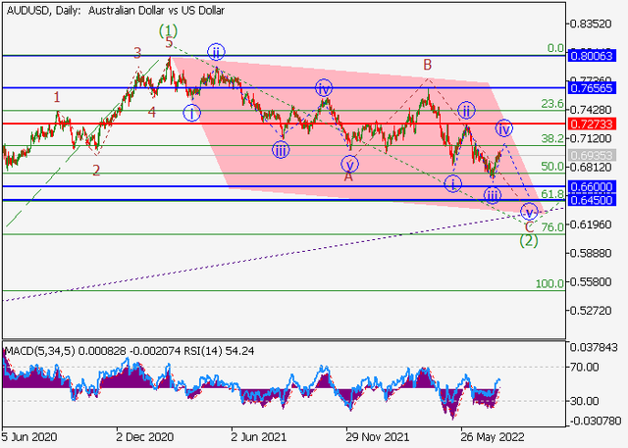628x448 pixels.
Task: Click the green wave (2) label
Action: (529, 239)
